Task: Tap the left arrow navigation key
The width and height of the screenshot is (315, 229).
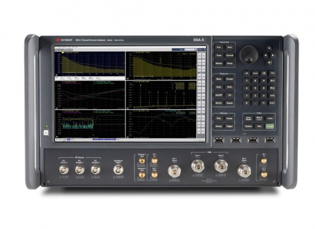Action: point(265,55)
